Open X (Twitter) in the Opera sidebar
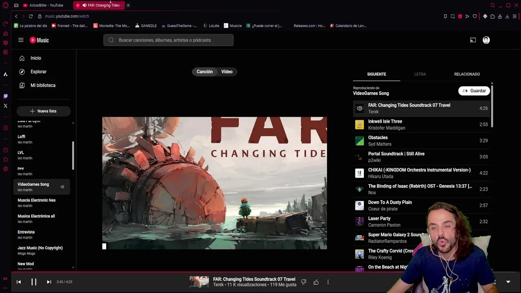The image size is (521, 293). click(x=5, y=106)
